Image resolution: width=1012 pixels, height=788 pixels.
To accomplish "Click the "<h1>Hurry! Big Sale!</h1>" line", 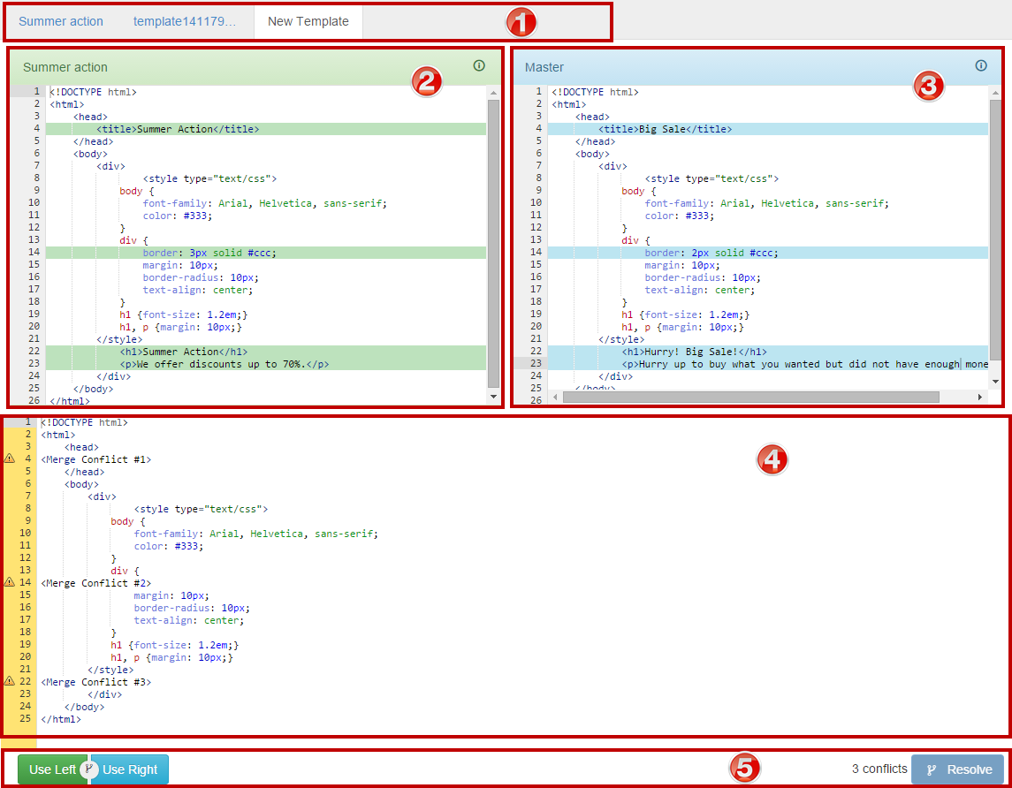I will point(768,352).
